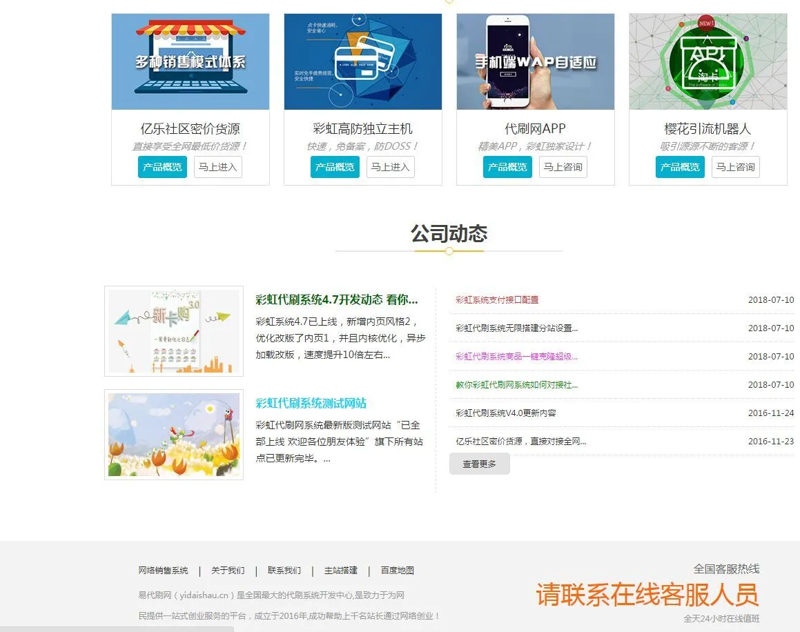Open 产品概览 for 亿乐社区密价货源
The image size is (800, 632).
coord(162,167)
